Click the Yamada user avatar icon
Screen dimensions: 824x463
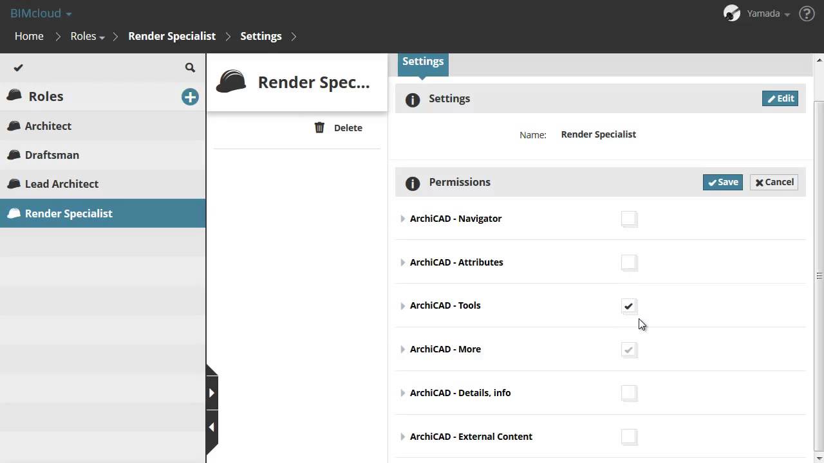pyautogui.click(x=732, y=14)
